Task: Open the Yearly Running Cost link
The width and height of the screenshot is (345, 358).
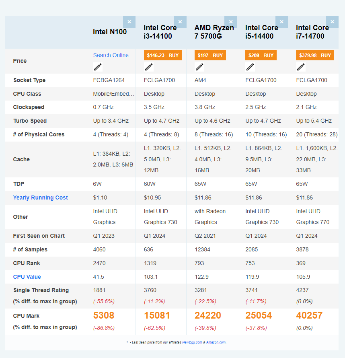Action: [x=40, y=198]
